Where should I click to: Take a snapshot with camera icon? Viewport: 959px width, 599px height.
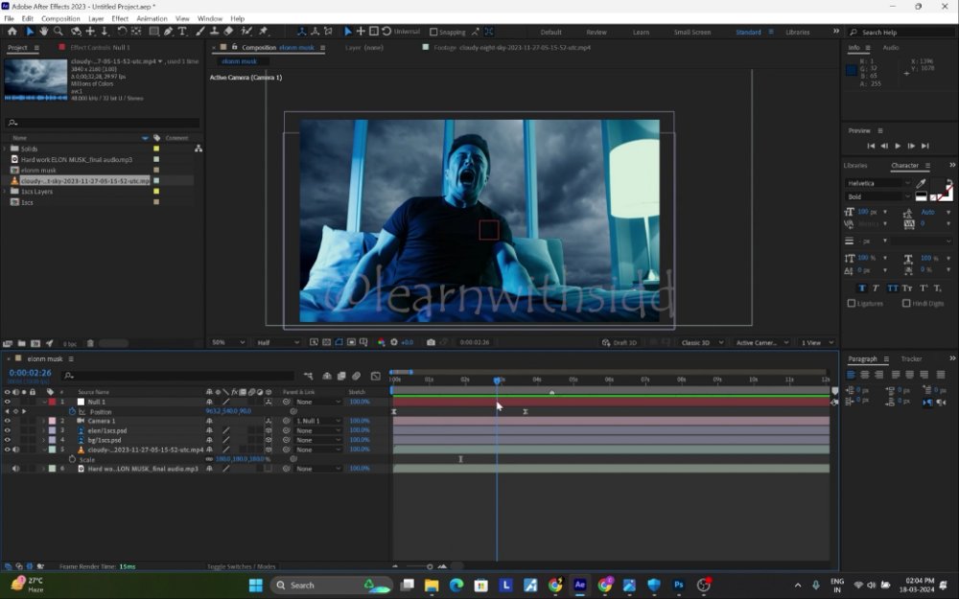[431, 342]
